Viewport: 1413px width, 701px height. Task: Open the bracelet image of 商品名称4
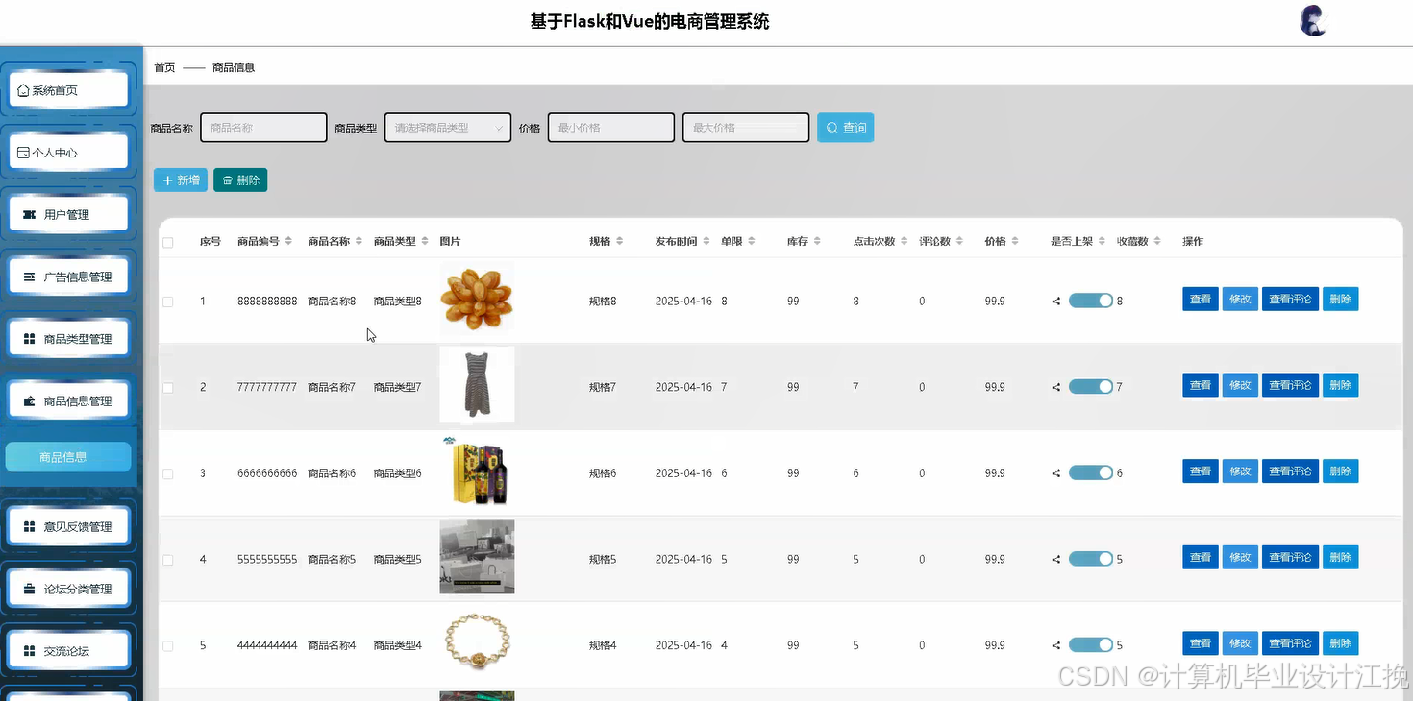click(x=477, y=642)
